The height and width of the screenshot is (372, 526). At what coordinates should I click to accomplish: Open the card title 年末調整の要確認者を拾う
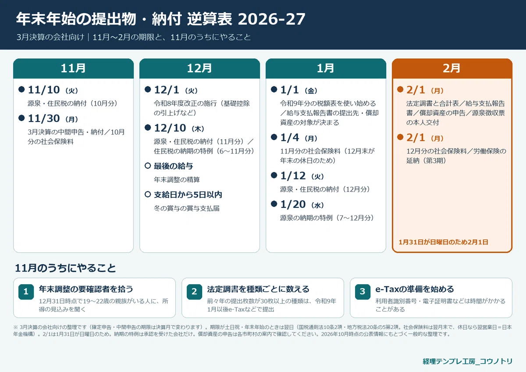[86, 289]
